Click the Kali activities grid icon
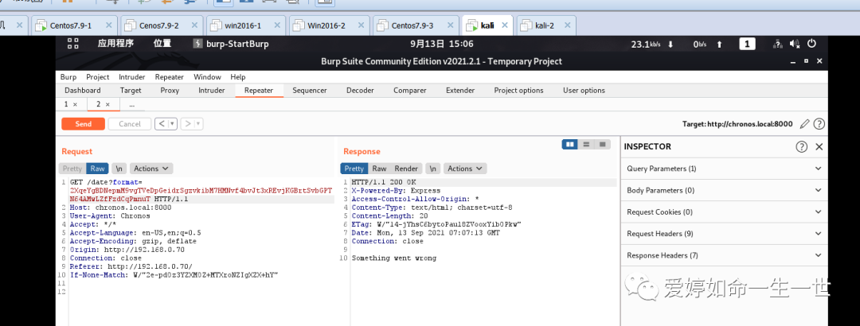Image resolution: width=860 pixels, height=326 pixels. pos(73,44)
